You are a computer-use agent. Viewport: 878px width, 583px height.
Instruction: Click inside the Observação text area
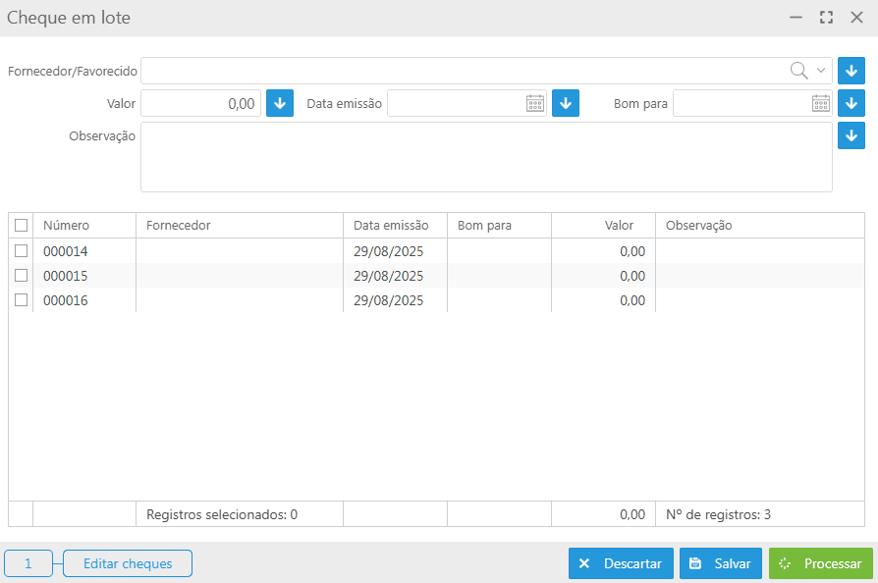click(x=486, y=157)
